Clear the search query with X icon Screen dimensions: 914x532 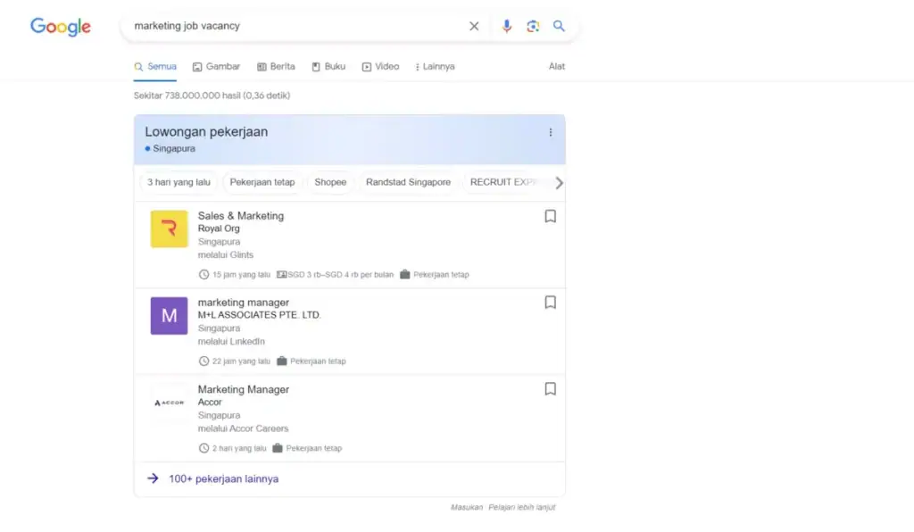coord(474,26)
